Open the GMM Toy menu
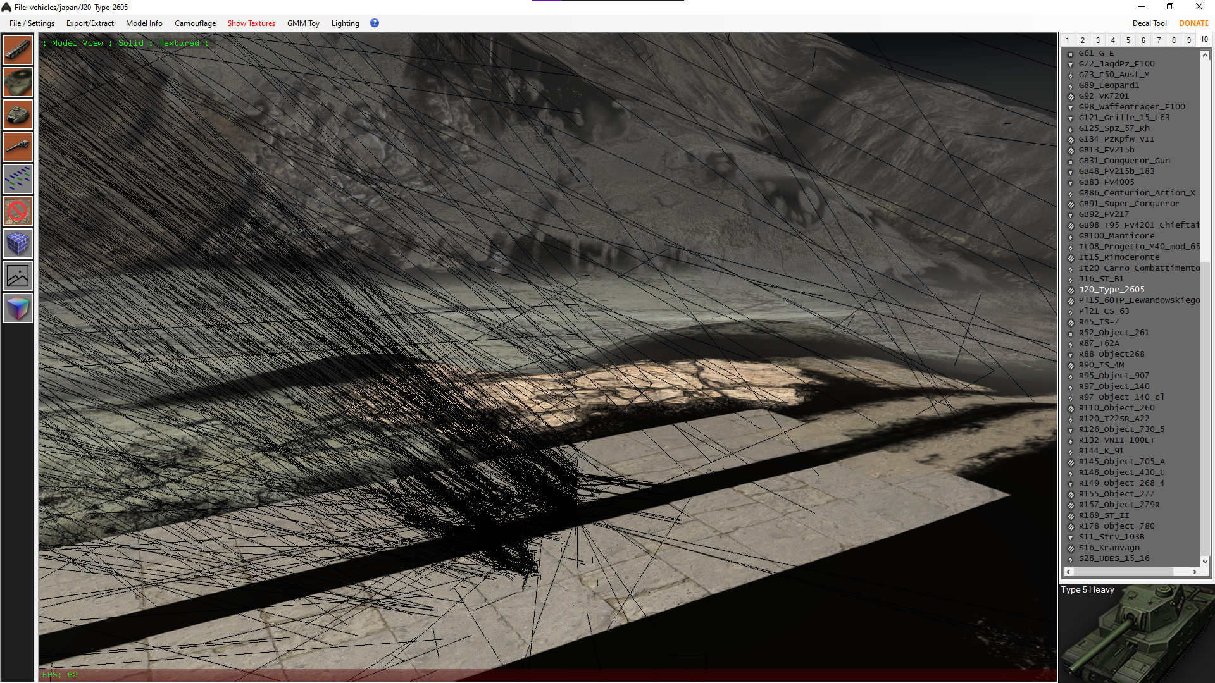The width and height of the screenshot is (1215, 683). [303, 23]
